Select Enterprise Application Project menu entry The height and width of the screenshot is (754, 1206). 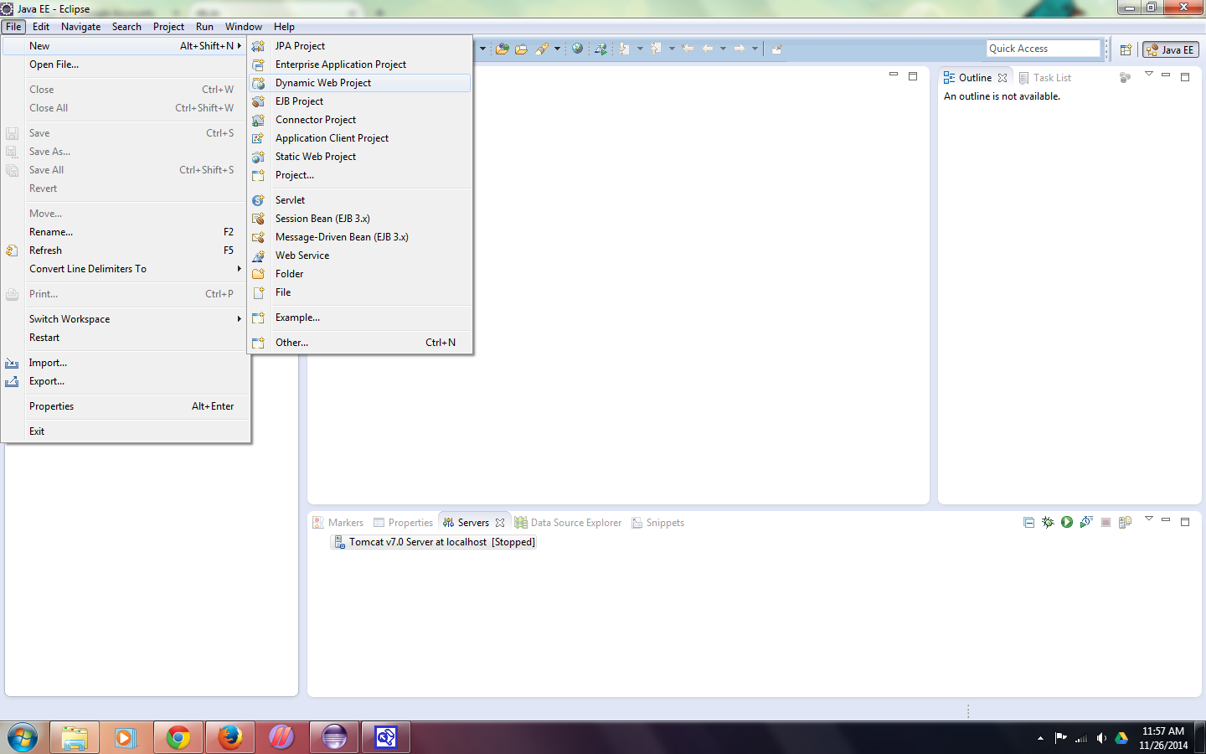point(360,65)
